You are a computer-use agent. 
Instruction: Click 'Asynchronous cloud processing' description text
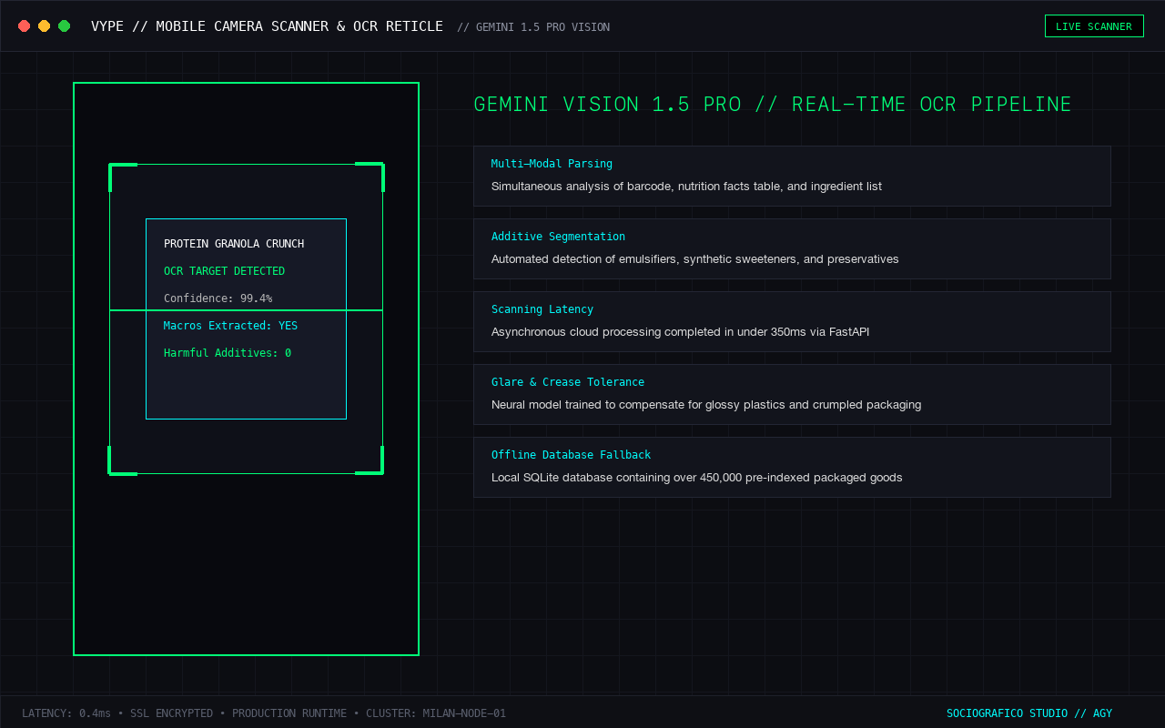(x=680, y=332)
